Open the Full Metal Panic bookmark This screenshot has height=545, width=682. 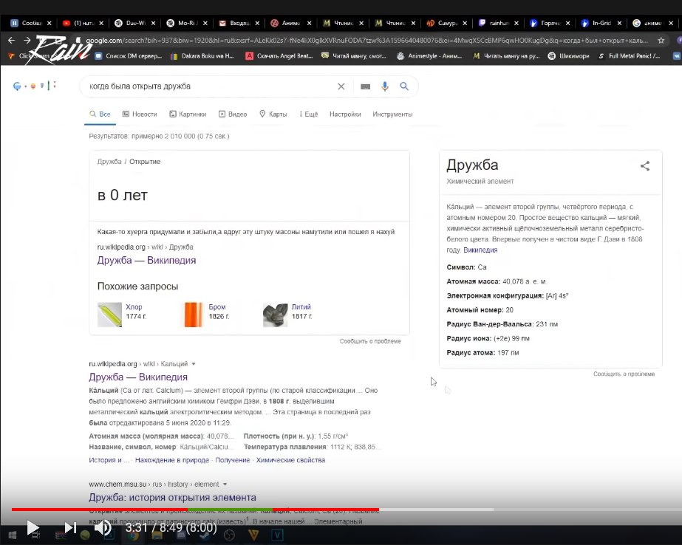pyautogui.click(x=629, y=55)
